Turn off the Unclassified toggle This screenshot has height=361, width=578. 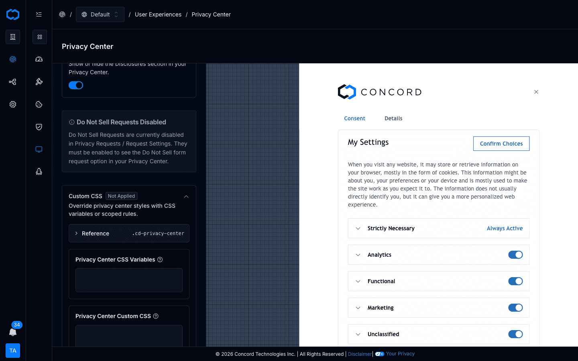515,334
